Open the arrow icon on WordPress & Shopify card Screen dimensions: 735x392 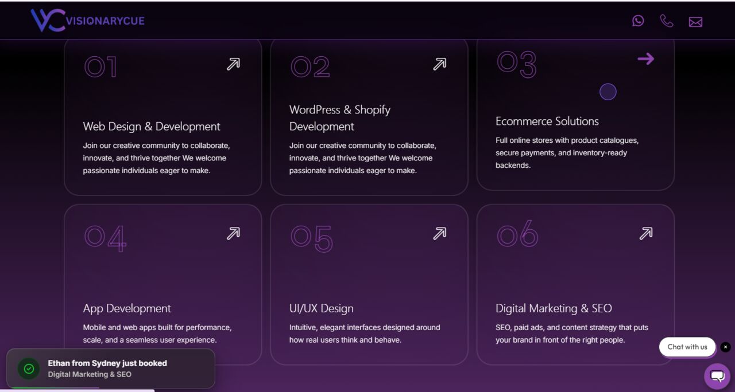tap(439, 64)
